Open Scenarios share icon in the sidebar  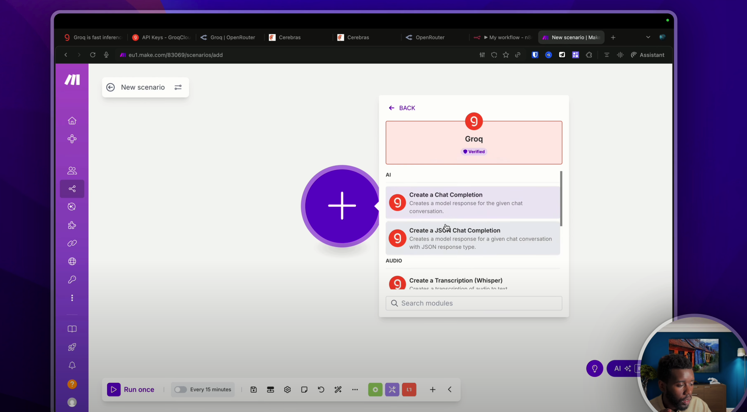[72, 189]
